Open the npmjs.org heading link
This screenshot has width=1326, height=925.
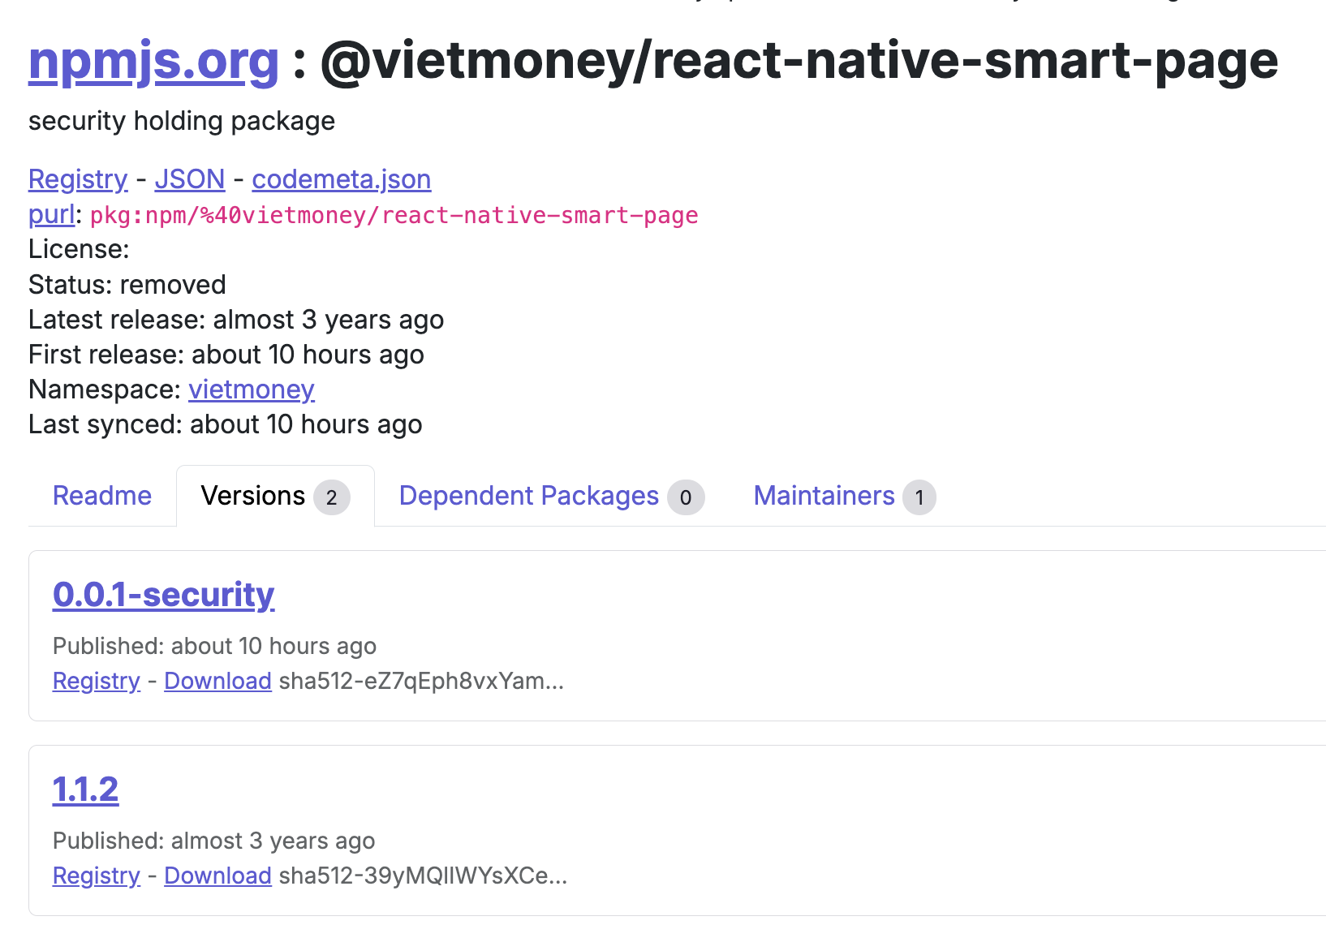(x=153, y=62)
